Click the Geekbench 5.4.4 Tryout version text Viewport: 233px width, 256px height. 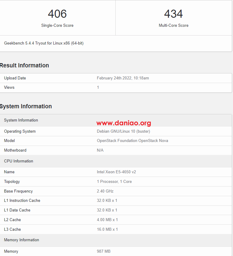point(44,43)
